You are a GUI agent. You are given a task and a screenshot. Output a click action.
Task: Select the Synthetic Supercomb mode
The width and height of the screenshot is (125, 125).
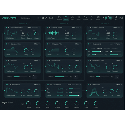click(x=114, y=48)
